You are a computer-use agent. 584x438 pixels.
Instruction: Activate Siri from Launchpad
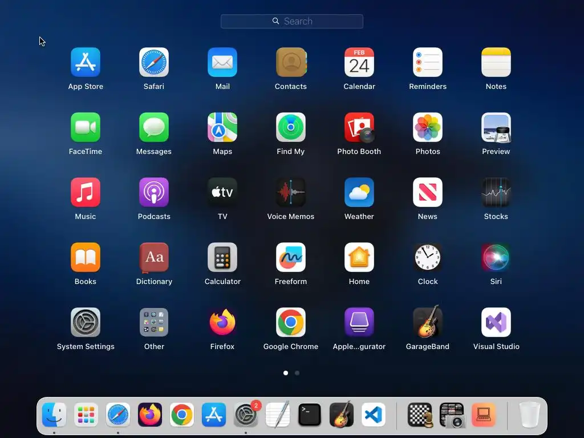pos(496,257)
